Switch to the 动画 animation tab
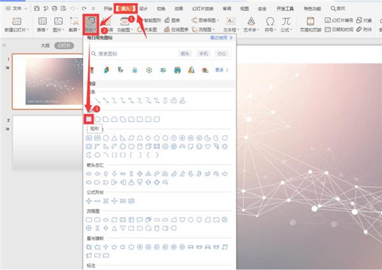382x270 pixels. click(178, 8)
